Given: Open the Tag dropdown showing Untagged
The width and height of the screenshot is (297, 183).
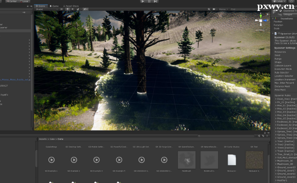Looking at the screenshot, I should point(290,14).
